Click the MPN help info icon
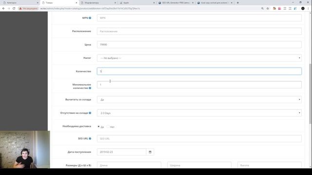The height and width of the screenshot is (175, 312). point(90,18)
